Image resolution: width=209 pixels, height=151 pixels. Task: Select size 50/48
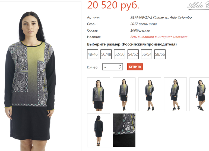tap(106, 54)
